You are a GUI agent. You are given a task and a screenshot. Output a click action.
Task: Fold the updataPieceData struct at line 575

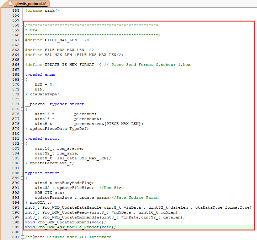(22, 109)
